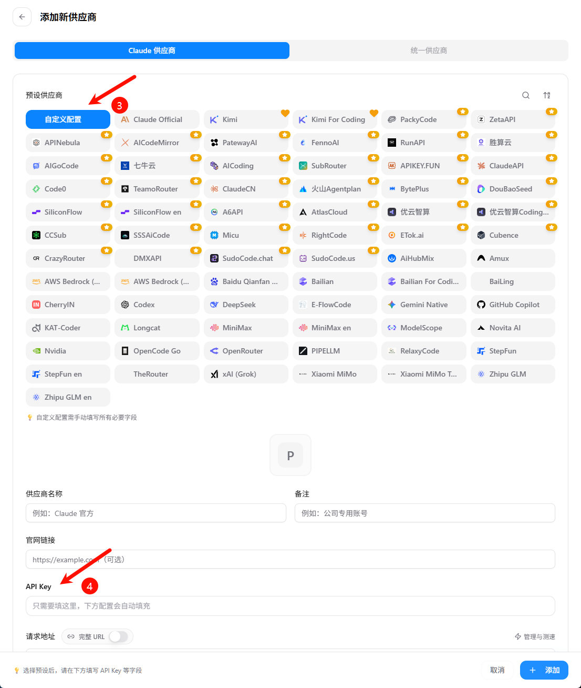Choose MiniMax en preset
Image resolution: width=581 pixels, height=688 pixels.
click(x=335, y=328)
